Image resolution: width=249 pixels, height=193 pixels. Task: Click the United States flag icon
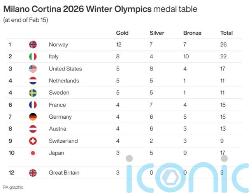tap(33, 69)
